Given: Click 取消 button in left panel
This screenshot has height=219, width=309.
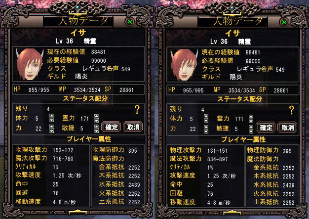Looking at the screenshot, I should click(x=133, y=127).
